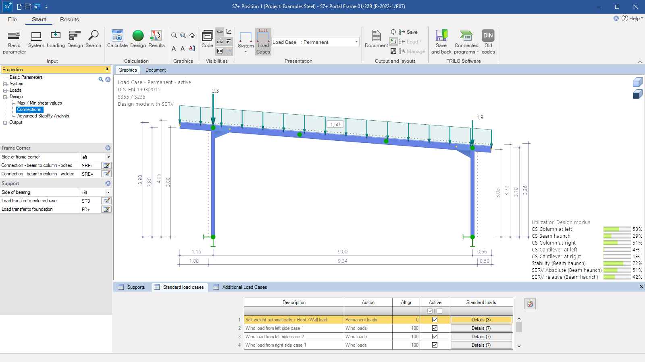Screen dimensions: 645x362
Task: Expand the Loads tree node
Action: tap(5, 90)
